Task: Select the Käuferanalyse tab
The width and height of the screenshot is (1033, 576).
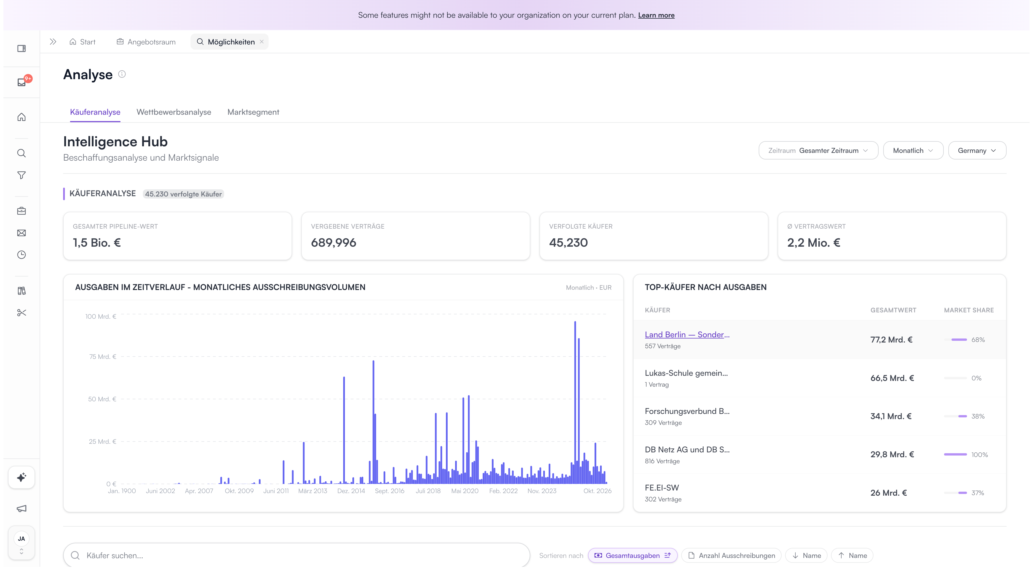Action: click(x=95, y=112)
